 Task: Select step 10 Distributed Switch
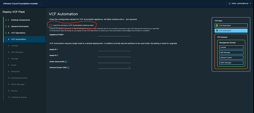pos(24,78)
